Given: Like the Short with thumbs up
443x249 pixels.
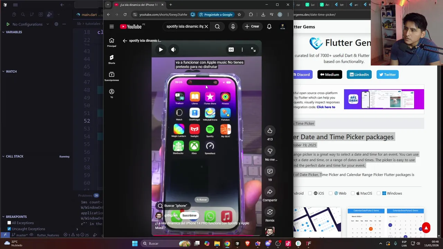Looking at the screenshot, I should 270,130.
